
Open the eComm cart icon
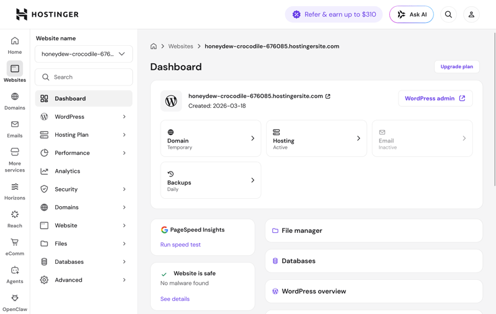point(15,242)
